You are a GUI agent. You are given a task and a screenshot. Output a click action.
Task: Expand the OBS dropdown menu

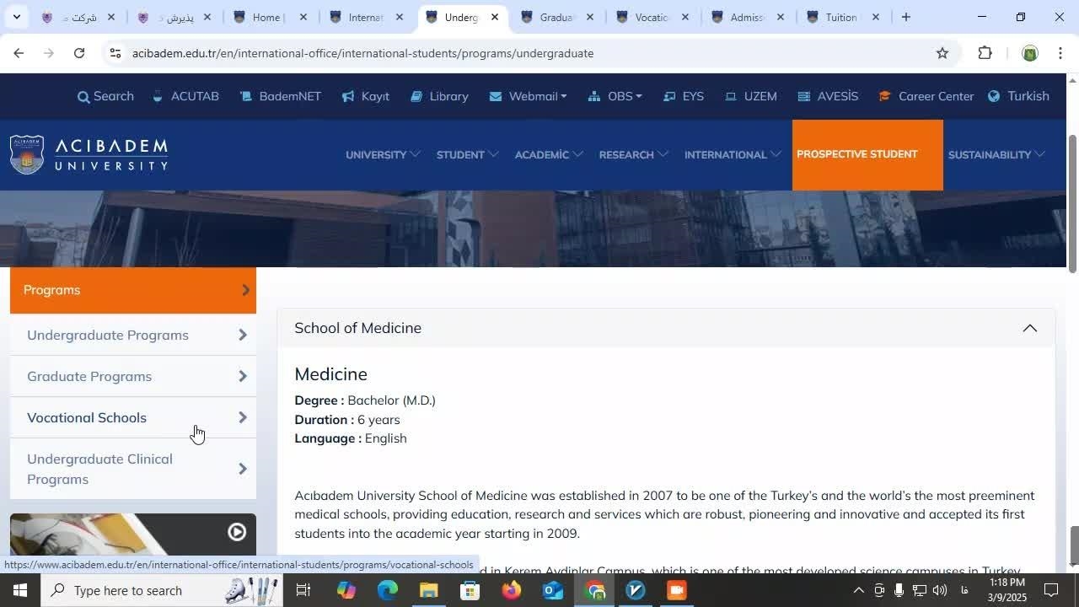click(615, 96)
